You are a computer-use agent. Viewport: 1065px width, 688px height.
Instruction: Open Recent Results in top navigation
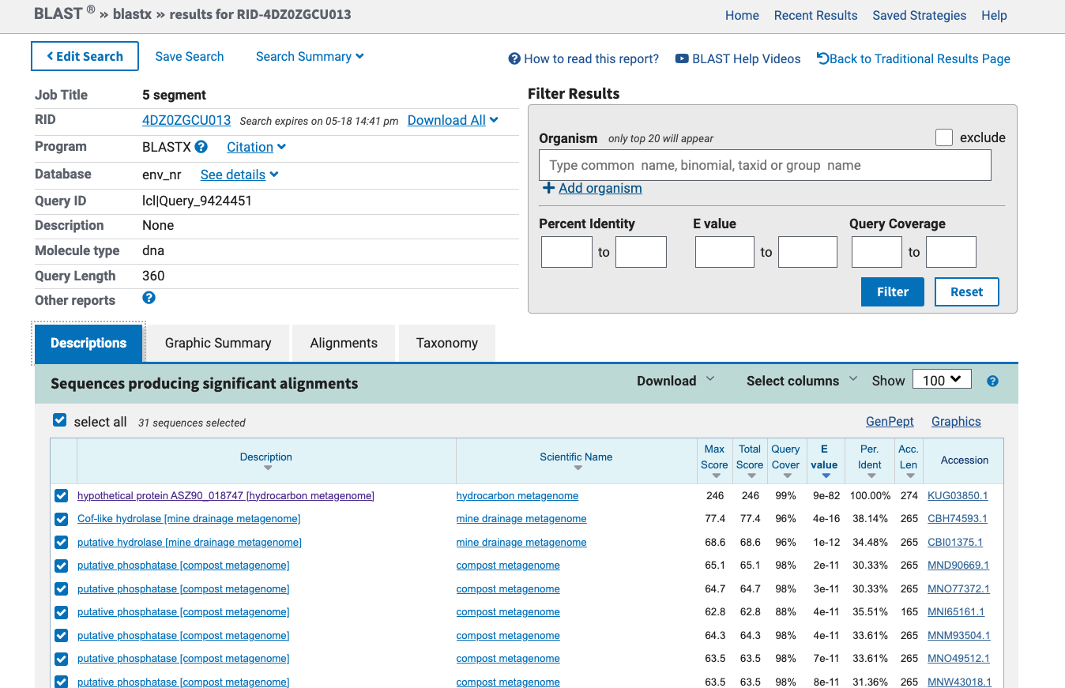click(x=815, y=15)
